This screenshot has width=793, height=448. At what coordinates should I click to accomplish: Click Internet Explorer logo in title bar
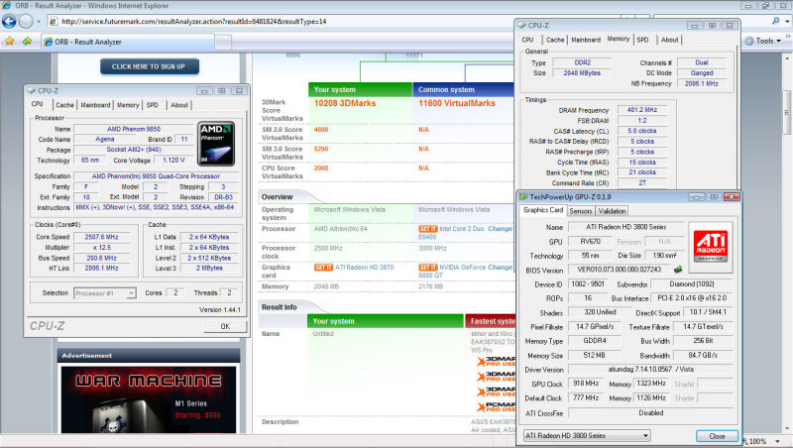[x=7, y=6]
